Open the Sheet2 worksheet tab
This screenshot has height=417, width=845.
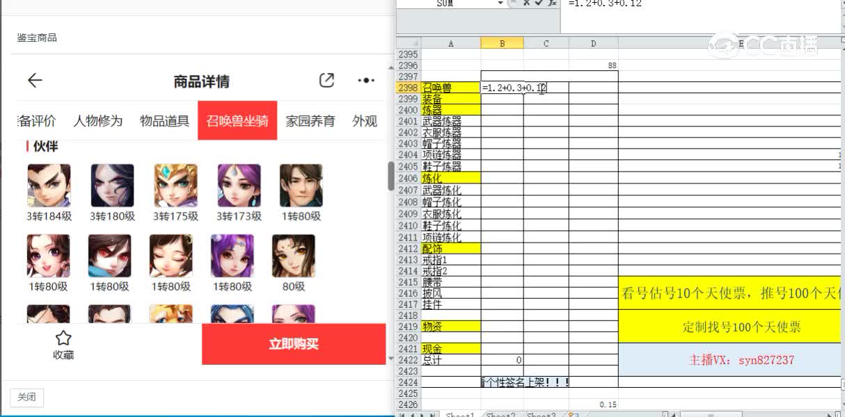[501, 414]
